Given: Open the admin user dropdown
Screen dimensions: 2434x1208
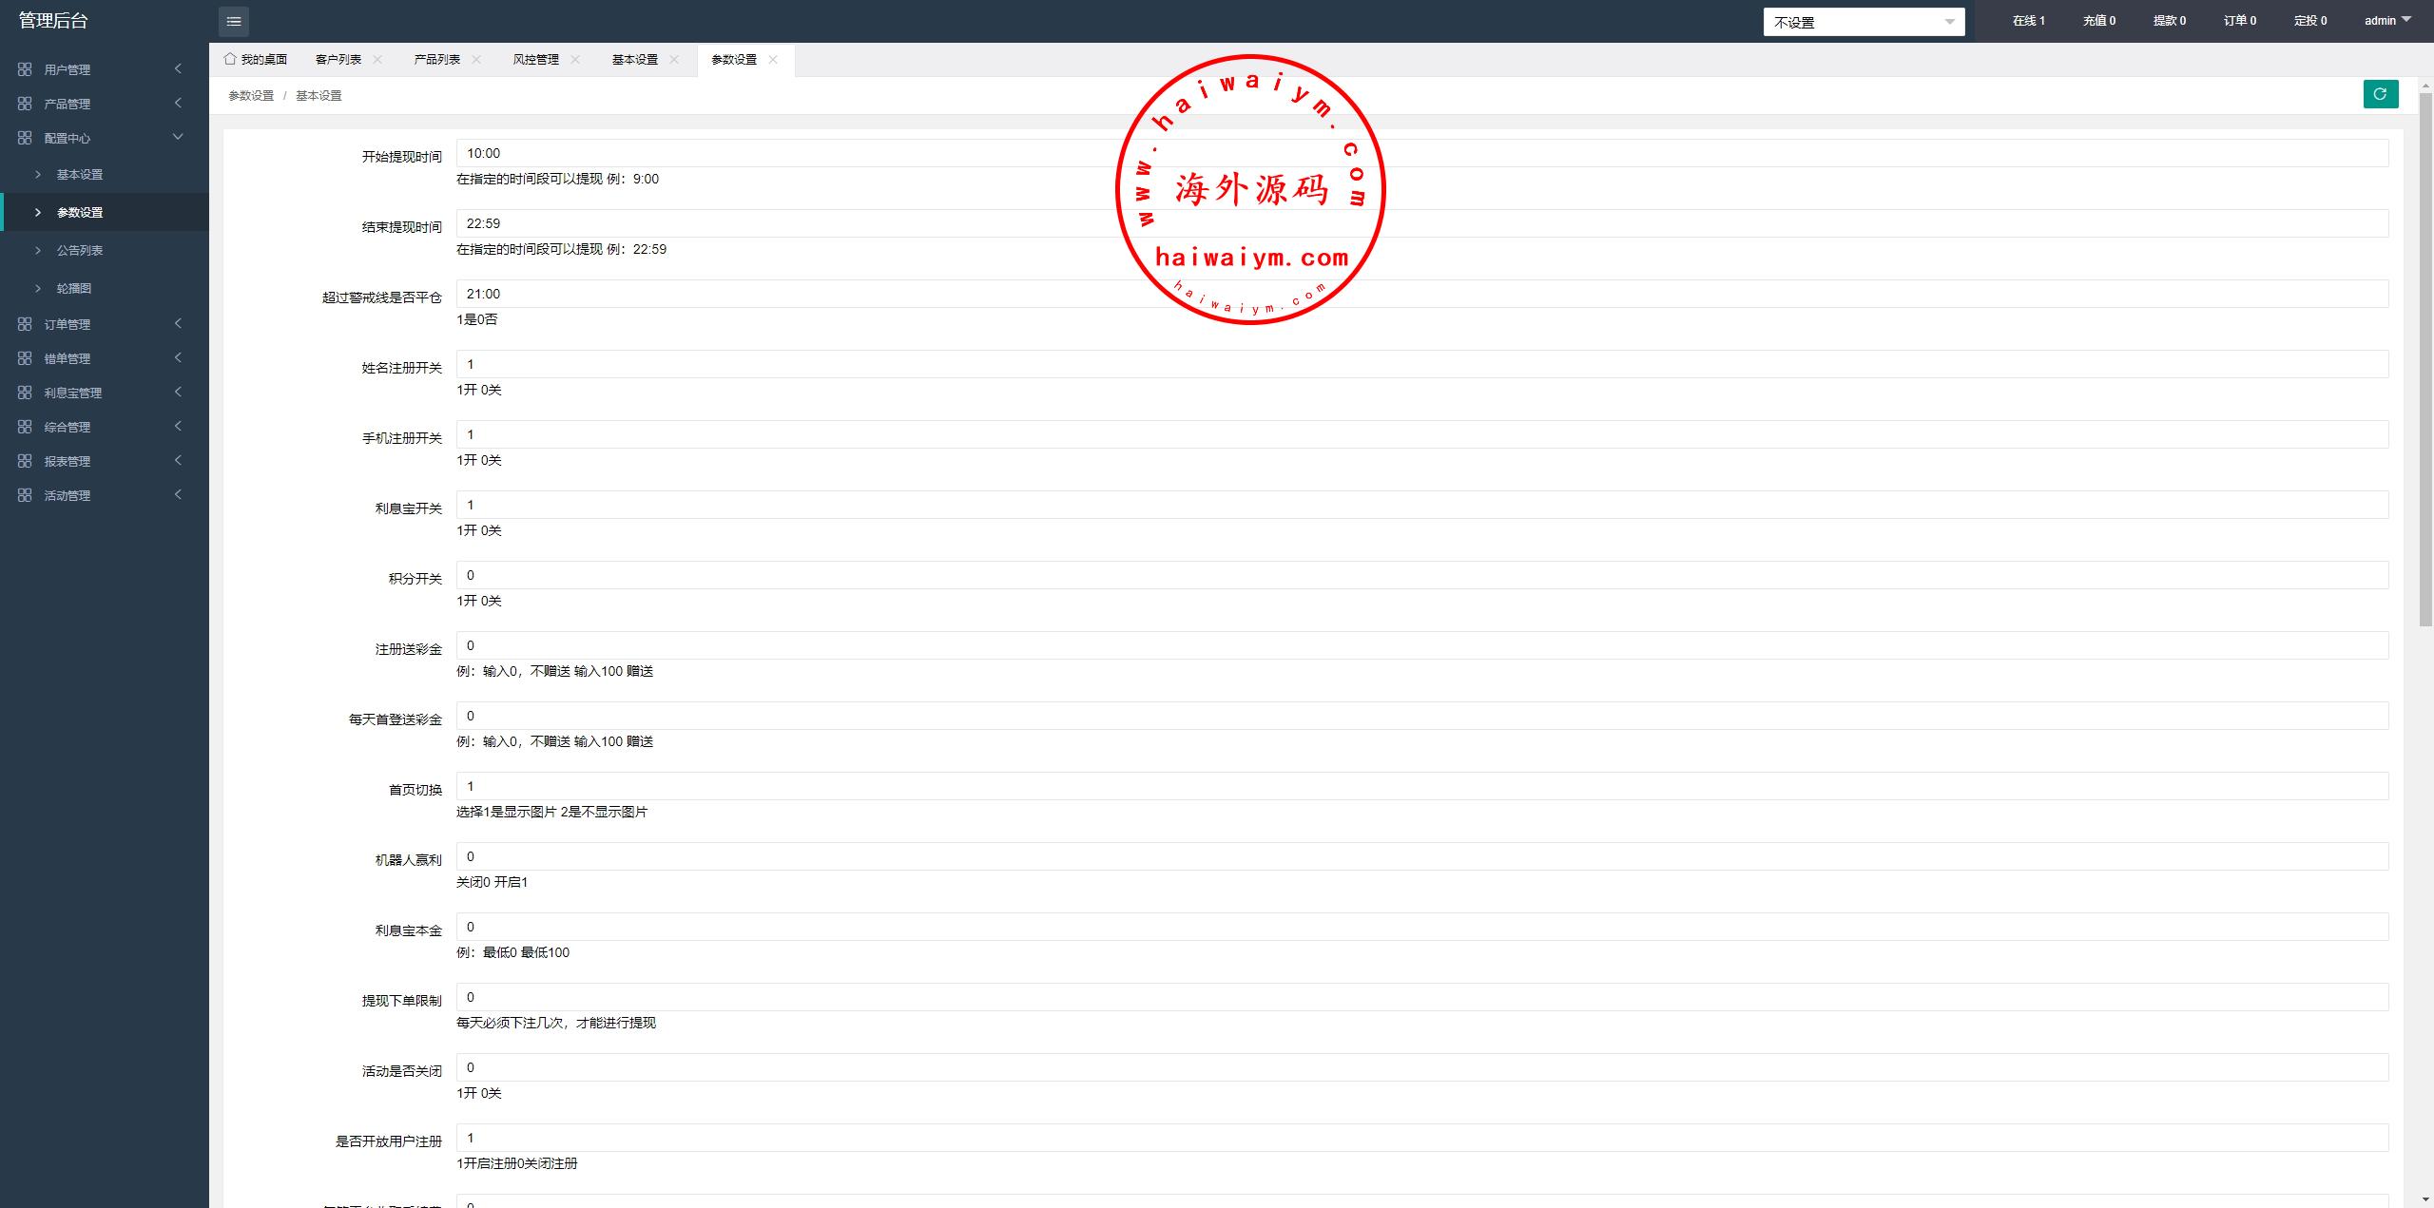Looking at the screenshot, I should (2387, 20).
